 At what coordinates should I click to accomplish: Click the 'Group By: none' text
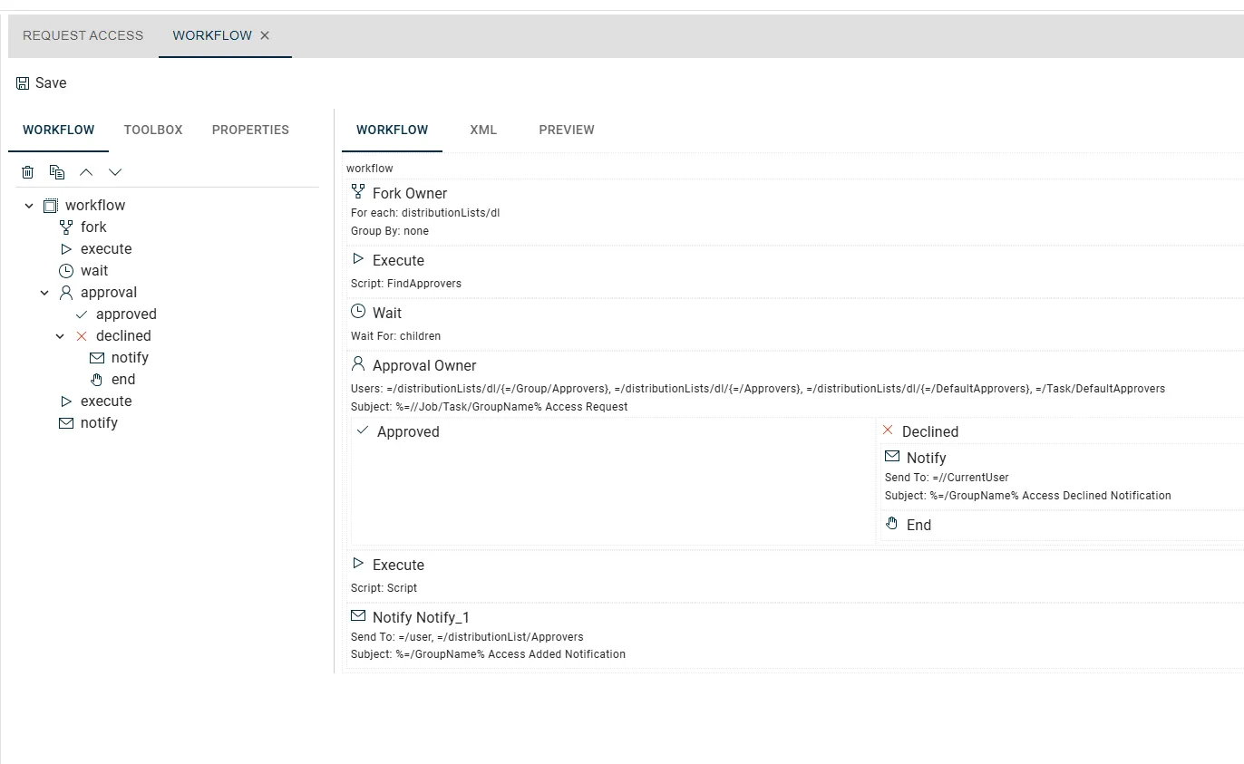point(390,231)
